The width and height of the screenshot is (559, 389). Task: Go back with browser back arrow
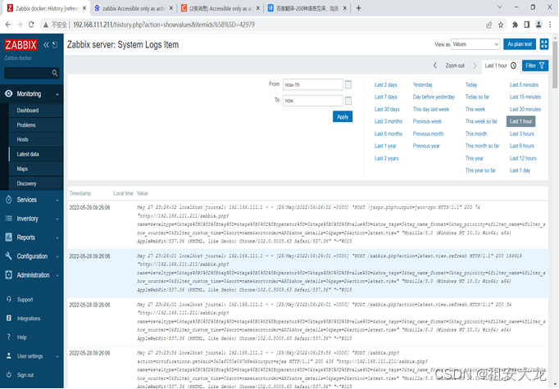(x=8, y=25)
